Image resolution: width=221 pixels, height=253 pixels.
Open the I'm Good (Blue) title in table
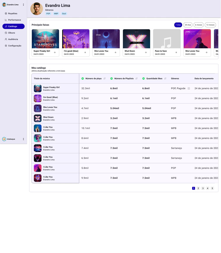pos(51,97)
